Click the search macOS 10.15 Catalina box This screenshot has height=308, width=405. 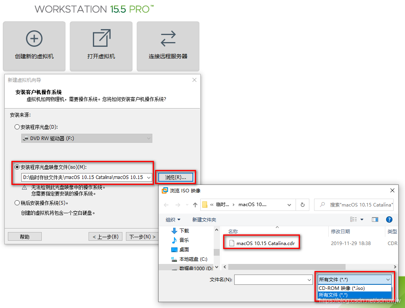click(x=353, y=205)
